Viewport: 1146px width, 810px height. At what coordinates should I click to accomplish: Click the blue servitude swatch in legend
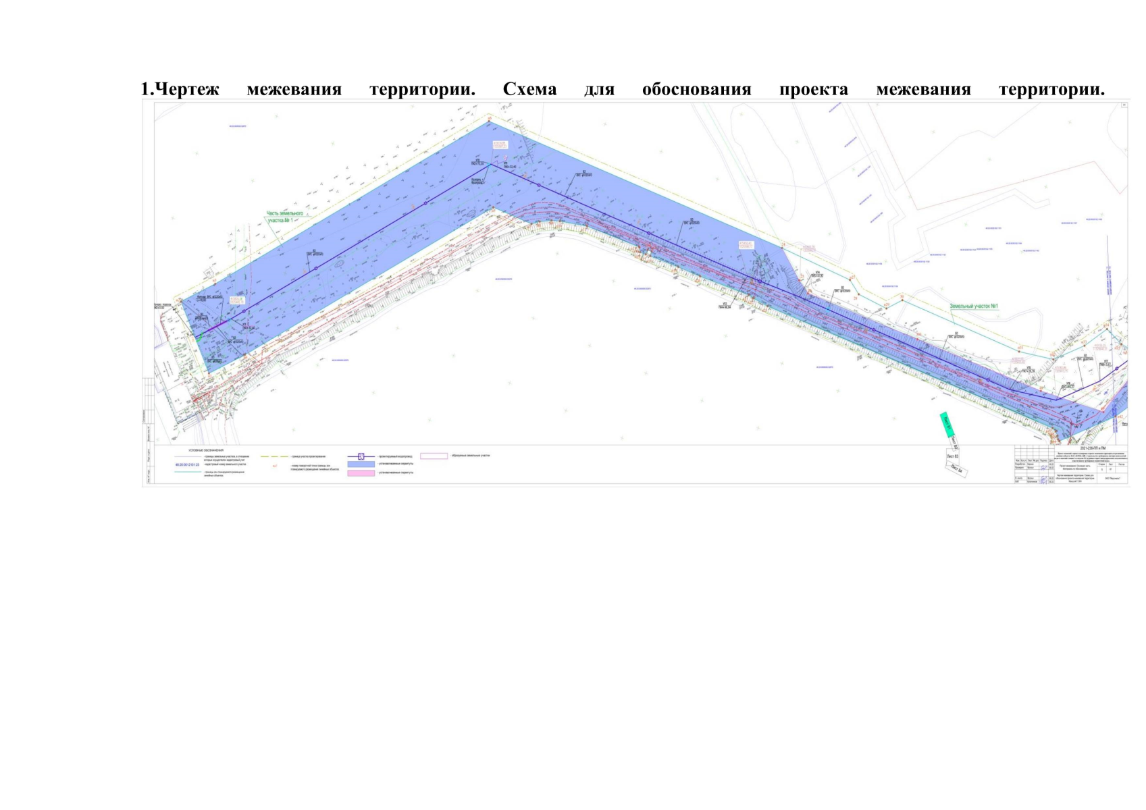361,464
